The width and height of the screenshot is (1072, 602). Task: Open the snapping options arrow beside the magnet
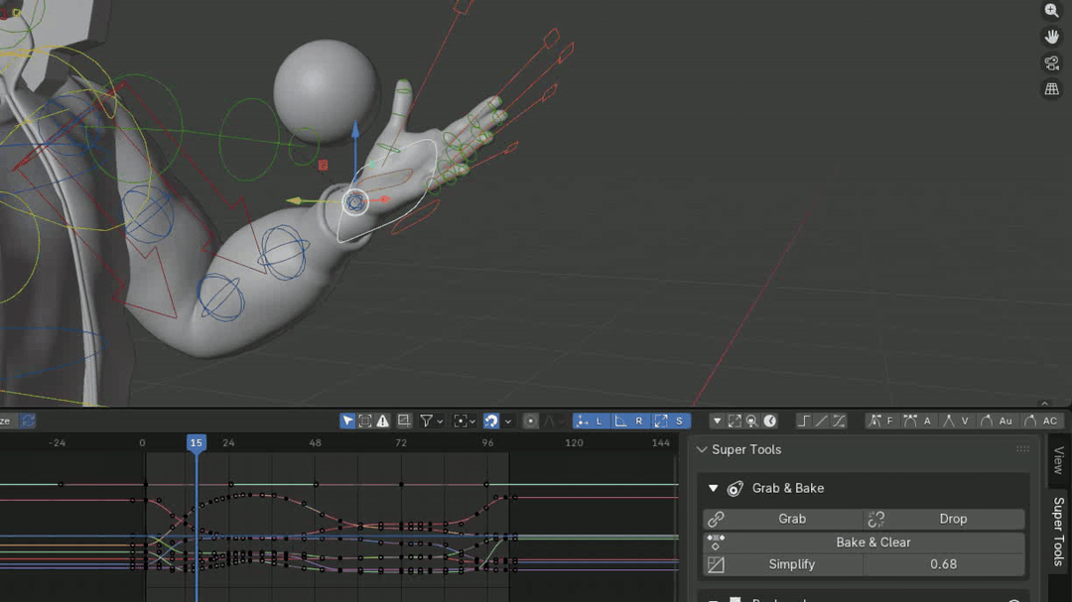point(508,421)
